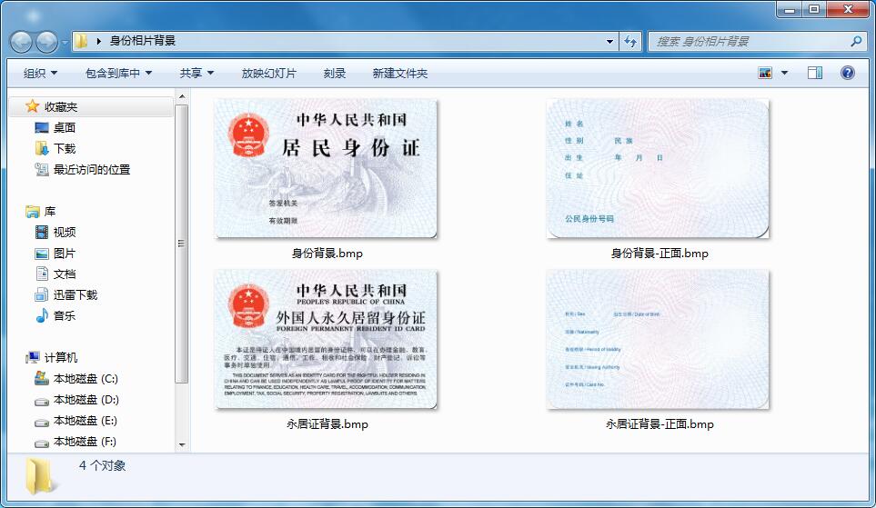Screen dimensions: 876x508
Task: Click the sidebar scrollbar down arrow
Action: coord(182,444)
